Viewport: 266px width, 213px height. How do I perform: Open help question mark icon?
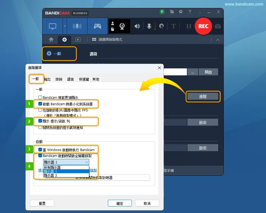190,12
